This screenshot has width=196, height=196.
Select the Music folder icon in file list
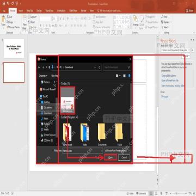point(119,134)
